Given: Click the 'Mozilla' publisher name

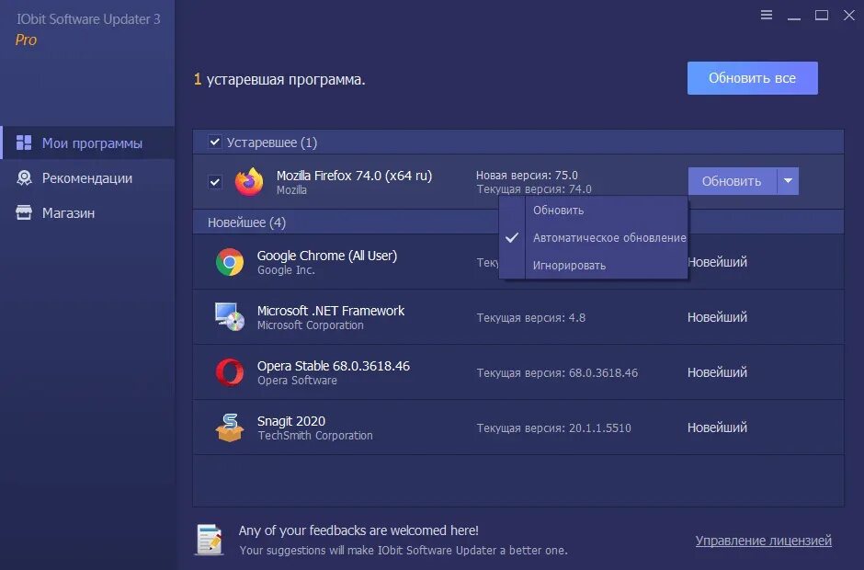Looking at the screenshot, I should pyautogui.click(x=291, y=189).
